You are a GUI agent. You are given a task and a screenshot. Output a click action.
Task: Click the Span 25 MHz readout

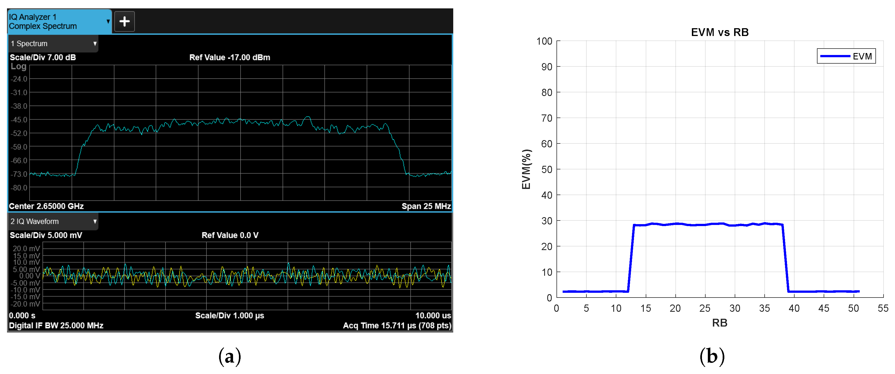[426, 206]
